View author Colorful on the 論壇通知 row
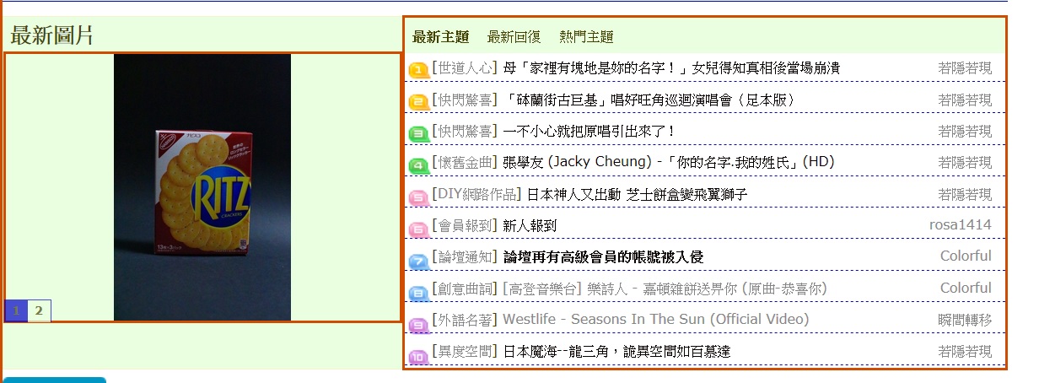 tap(966, 256)
